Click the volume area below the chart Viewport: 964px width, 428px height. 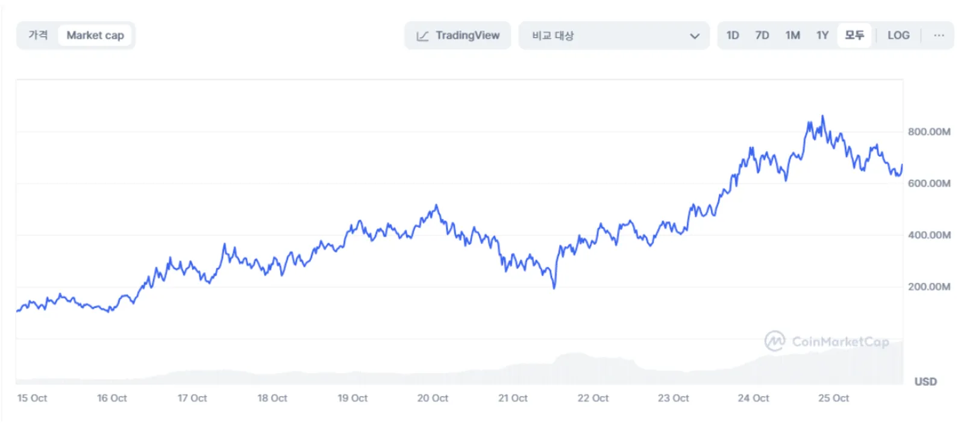[459, 367]
